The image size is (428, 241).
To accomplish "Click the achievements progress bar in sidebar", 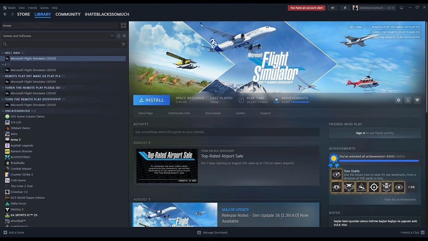I will [x=379, y=161].
